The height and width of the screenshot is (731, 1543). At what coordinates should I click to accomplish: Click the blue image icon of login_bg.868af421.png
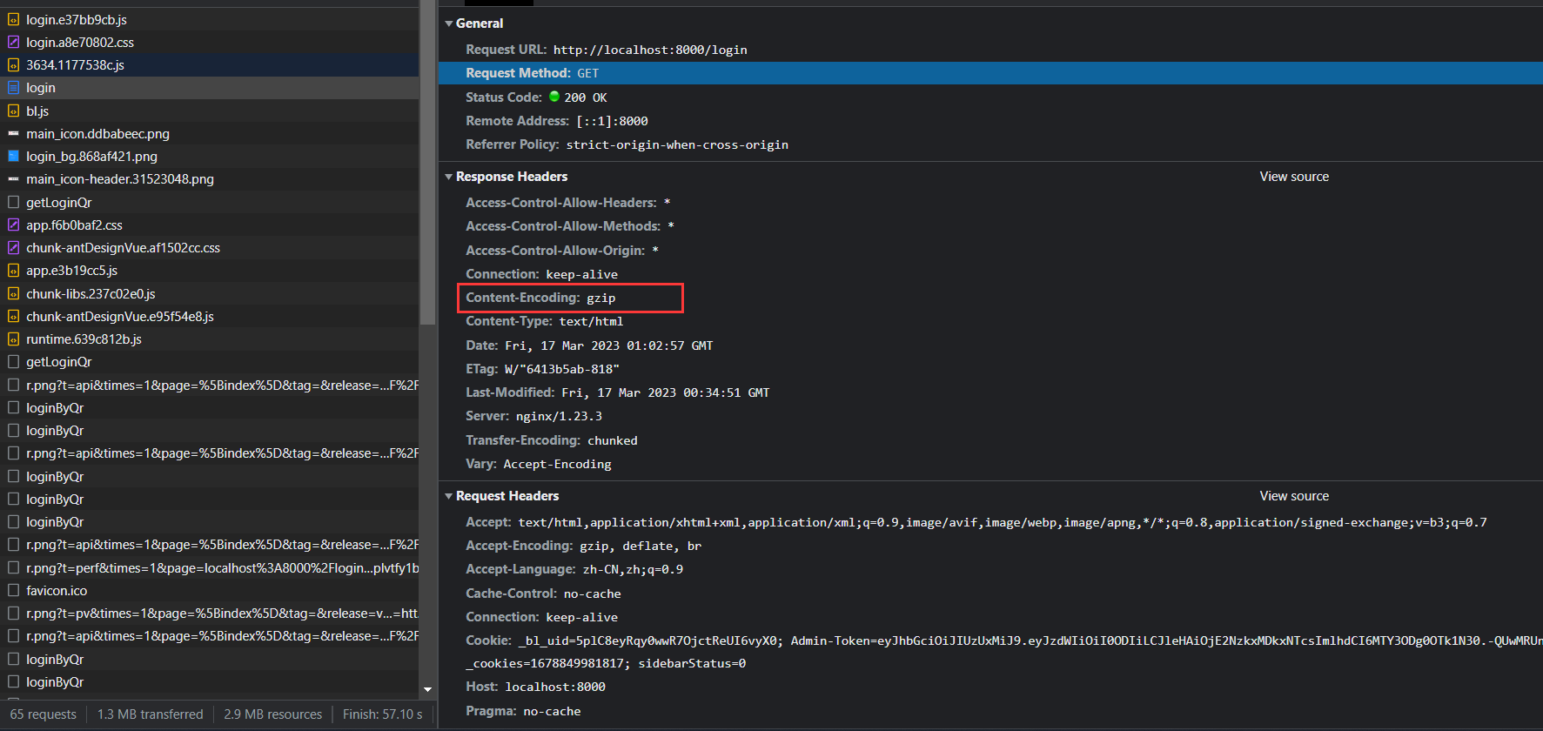tap(13, 156)
